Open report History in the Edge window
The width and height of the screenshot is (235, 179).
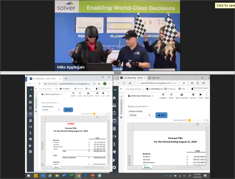(x=193, y=96)
